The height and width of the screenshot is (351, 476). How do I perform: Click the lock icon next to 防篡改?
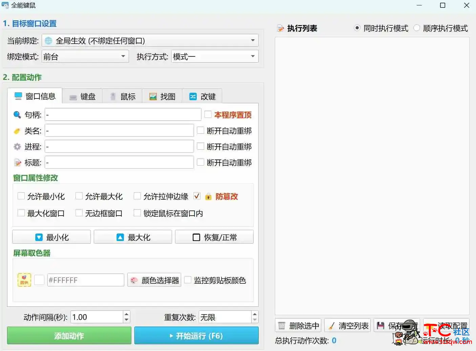[x=209, y=196]
